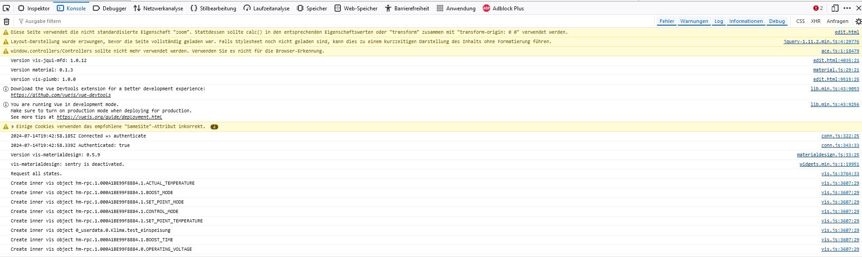Open the Speicher memory panel
The height and width of the screenshot is (257, 862).
(x=312, y=8)
